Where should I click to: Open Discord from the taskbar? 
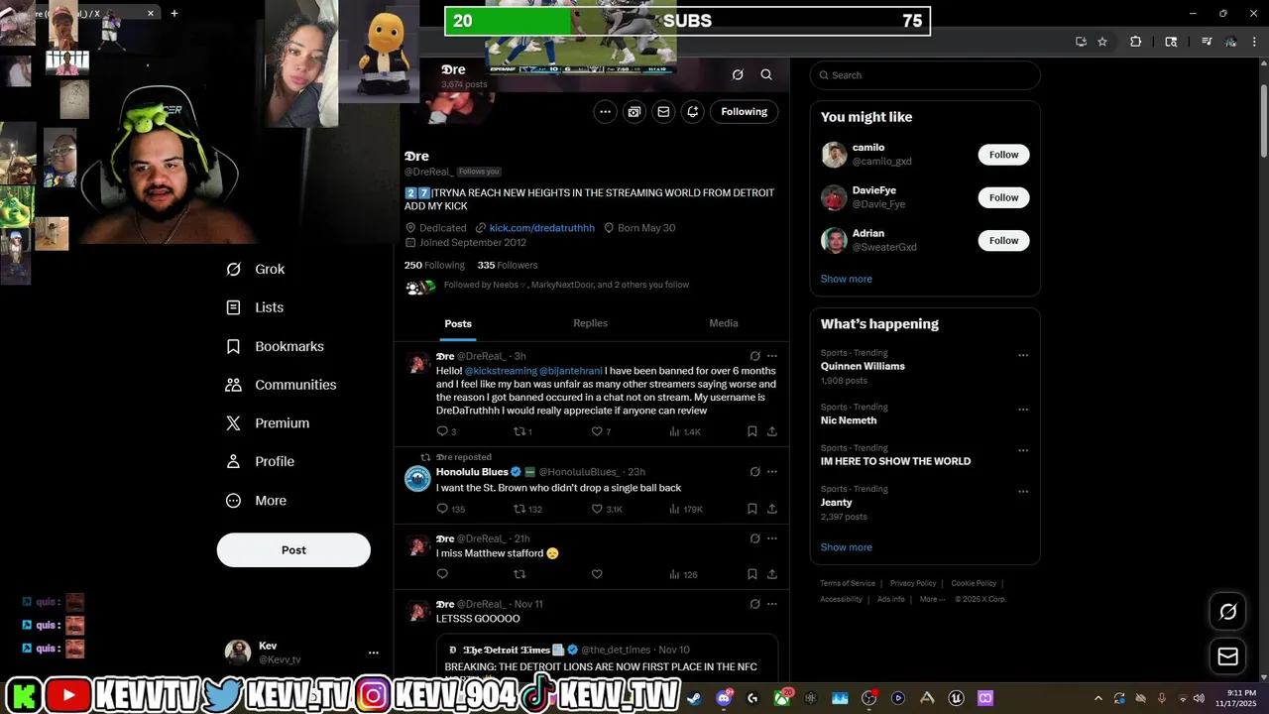click(x=725, y=698)
